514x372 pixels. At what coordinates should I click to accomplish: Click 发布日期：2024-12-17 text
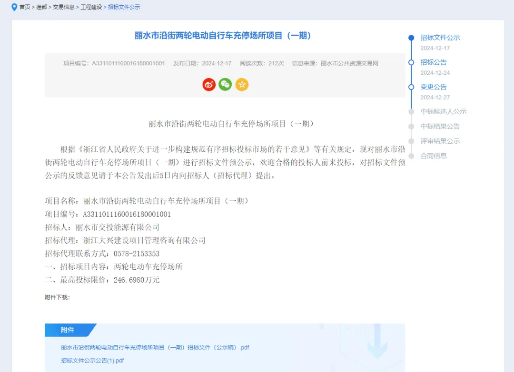point(202,63)
